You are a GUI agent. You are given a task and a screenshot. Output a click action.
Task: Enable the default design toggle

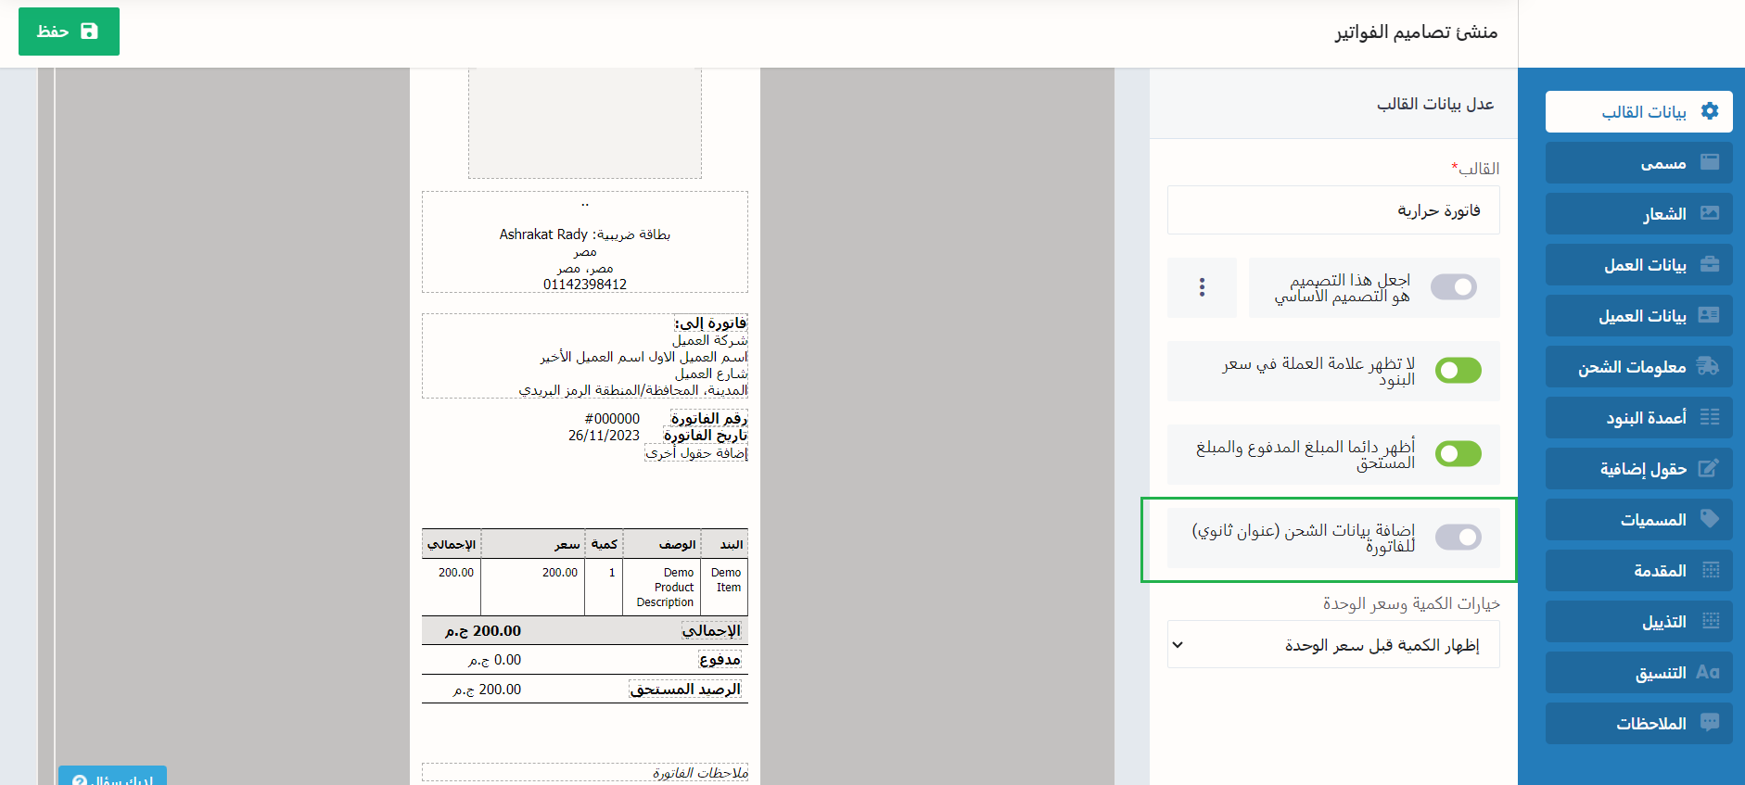click(x=1453, y=287)
